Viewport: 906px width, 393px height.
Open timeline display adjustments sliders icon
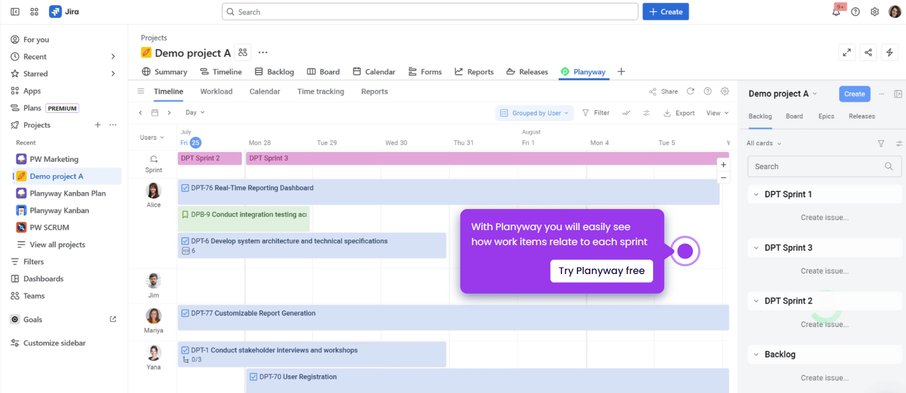pos(646,113)
